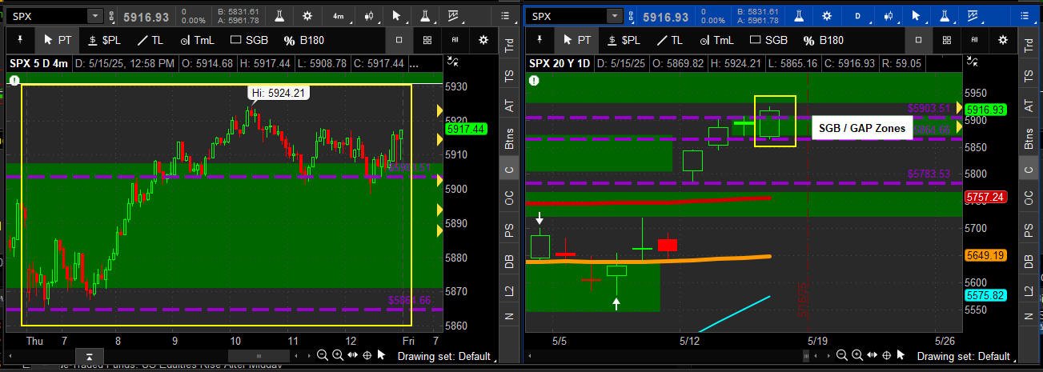This screenshot has height=372, width=1043.
Task: Open the SPX symbol dropdown in left chart
Action: tap(95, 16)
